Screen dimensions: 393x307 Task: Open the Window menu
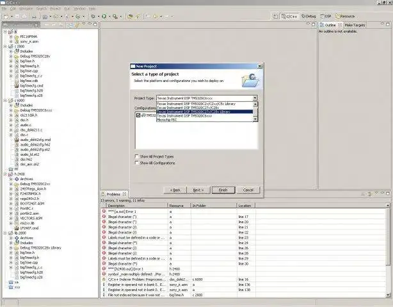pyautogui.click(x=79, y=8)
